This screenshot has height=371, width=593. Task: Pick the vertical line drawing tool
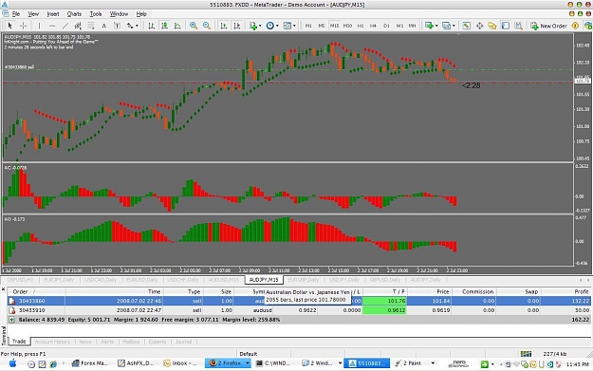39,26
